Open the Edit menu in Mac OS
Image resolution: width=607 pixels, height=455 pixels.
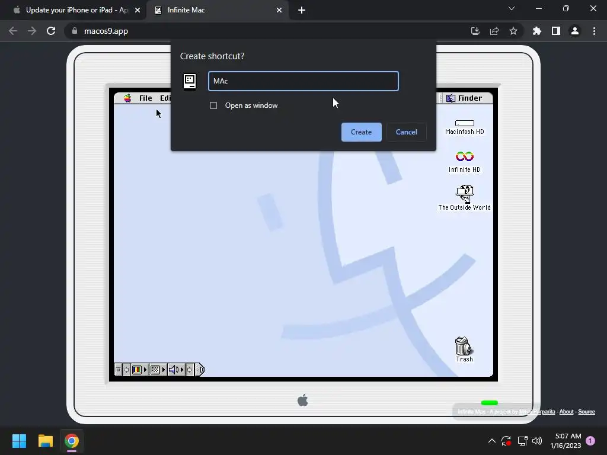tap(165, 98)
